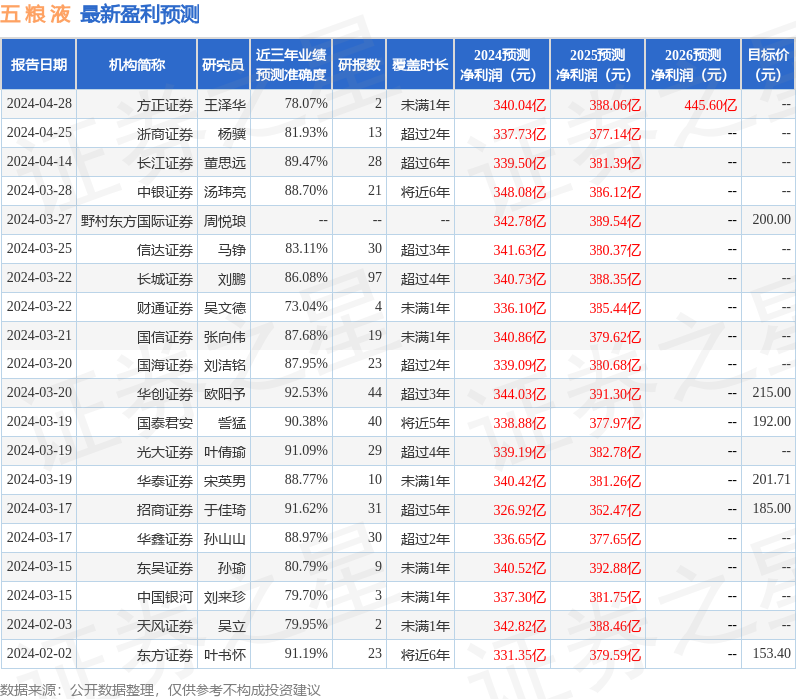Image resolution: width=796 pixels, height=699 pixels.
Task: Click the 最新盈利预测 heading
Action: pos(140,14)
